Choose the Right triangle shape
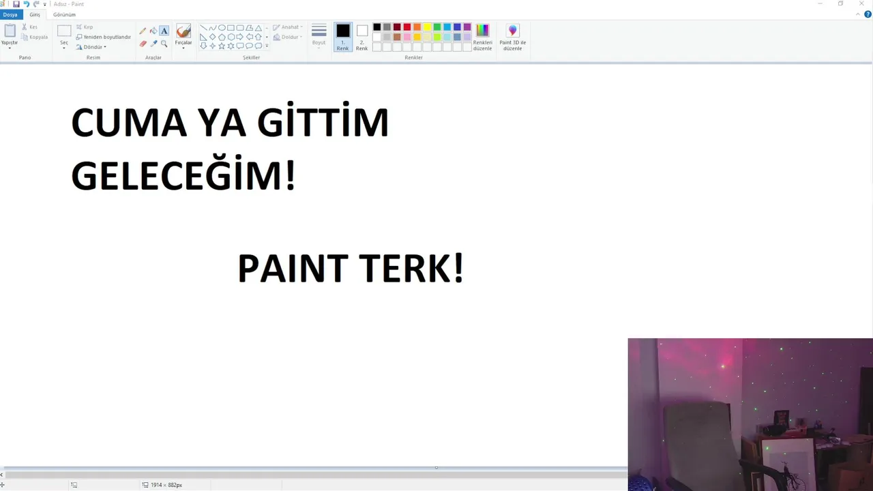Image resolution: width=873 pixels, height=491 pixels. [203, 37]
